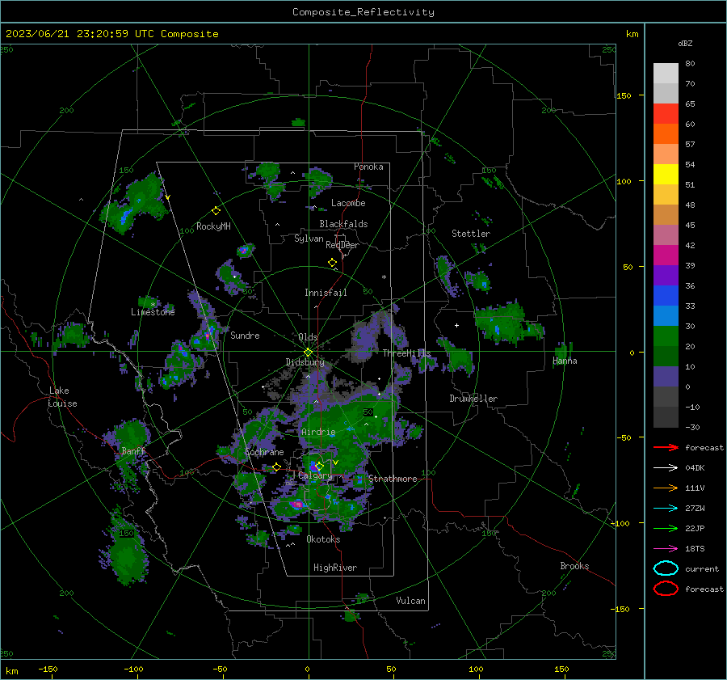Click the yellow diamond marker at Calgary
Screen dimensions: 727x680
point(319,466)
